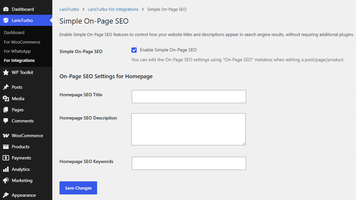Go to Comments menu item
The height and width of the screenshot is (200, 356).
(26, 121)
